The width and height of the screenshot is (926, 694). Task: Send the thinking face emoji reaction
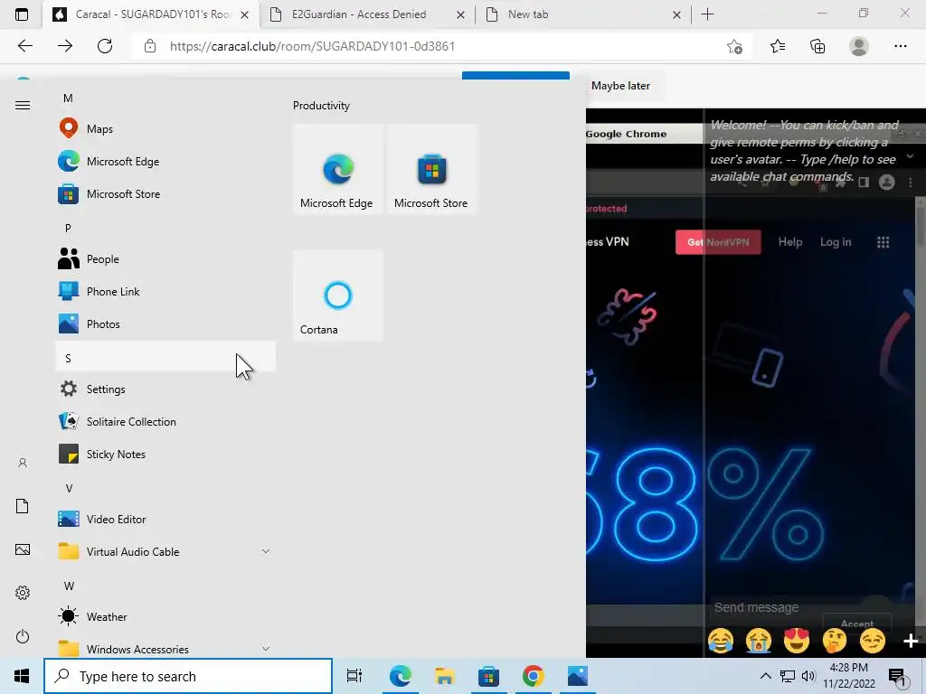click(835, 641)
